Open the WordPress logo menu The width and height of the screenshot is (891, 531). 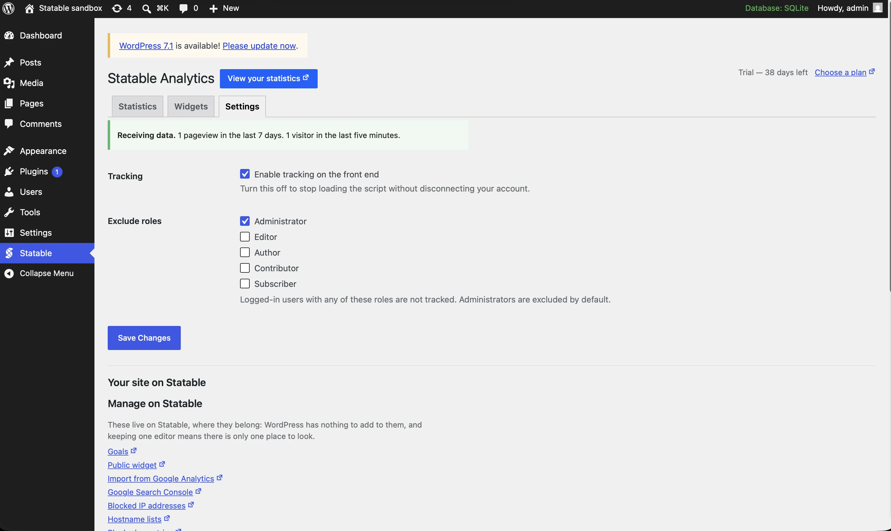(9, 8)
